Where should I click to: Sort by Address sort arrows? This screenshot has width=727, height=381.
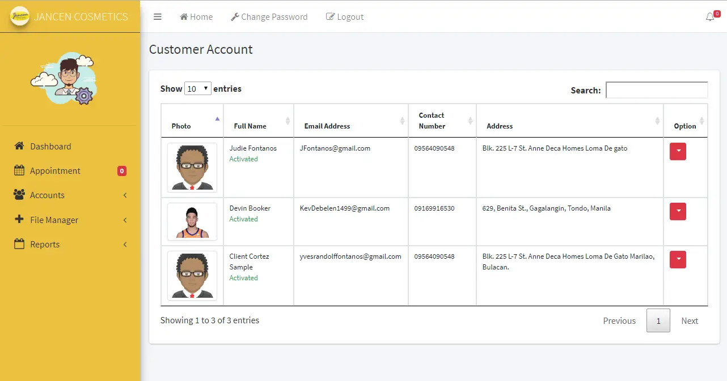tap(657, 121)
